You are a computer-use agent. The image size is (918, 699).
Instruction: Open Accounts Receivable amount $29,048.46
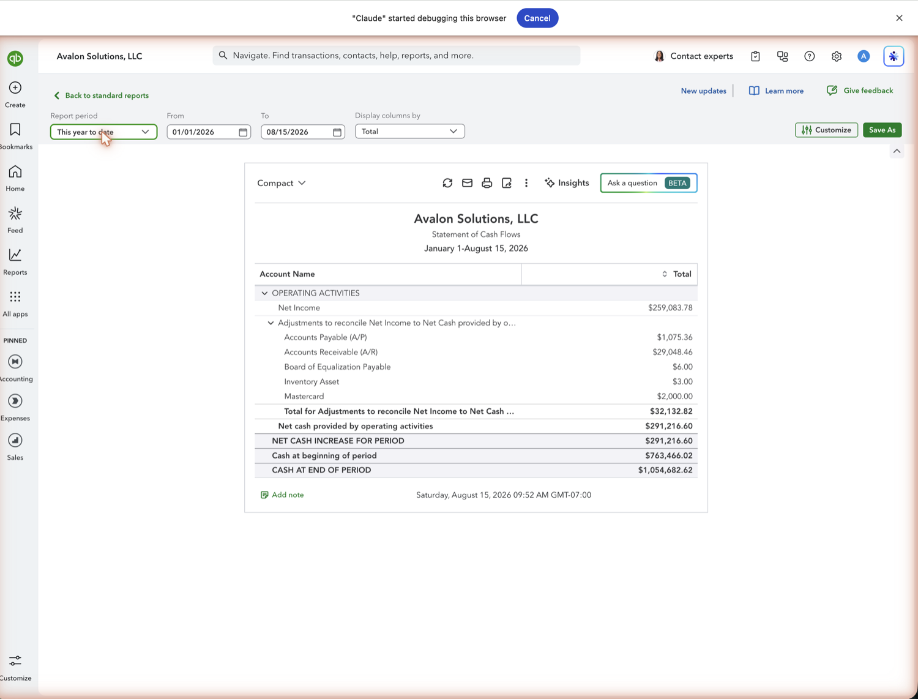[x=673, y=352]
